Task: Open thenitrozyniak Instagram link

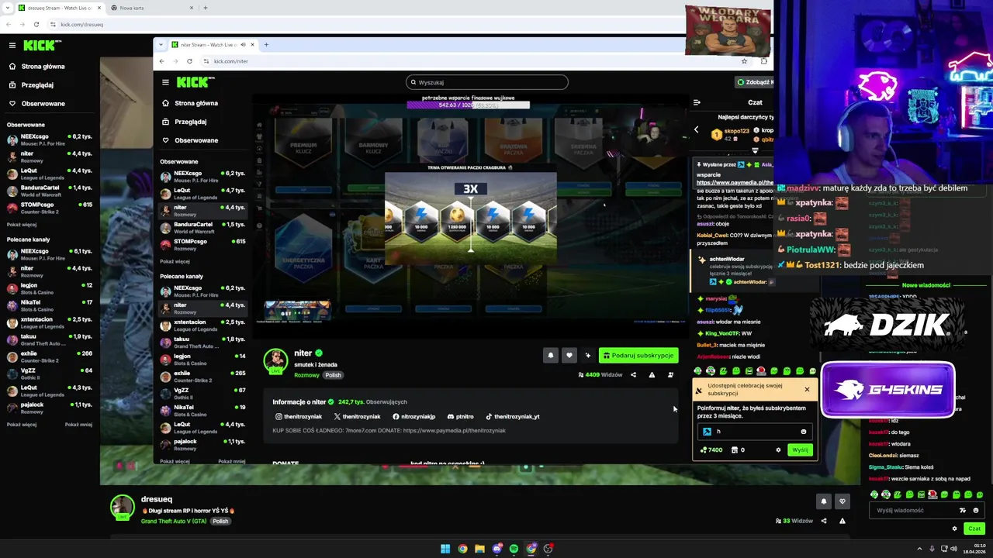Action: coord(298,416)
